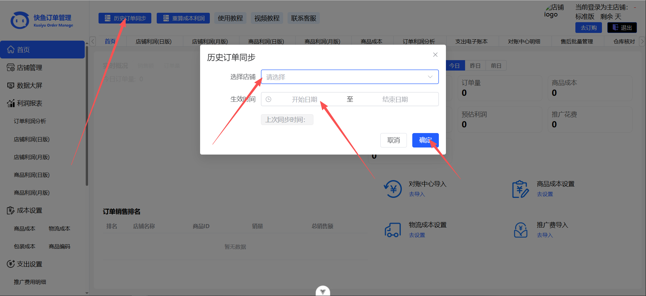Viewport: 646px width, 296px height.
Task: Click the 商品成本设置 clipboard-pen icon
Action: (521, 189)
